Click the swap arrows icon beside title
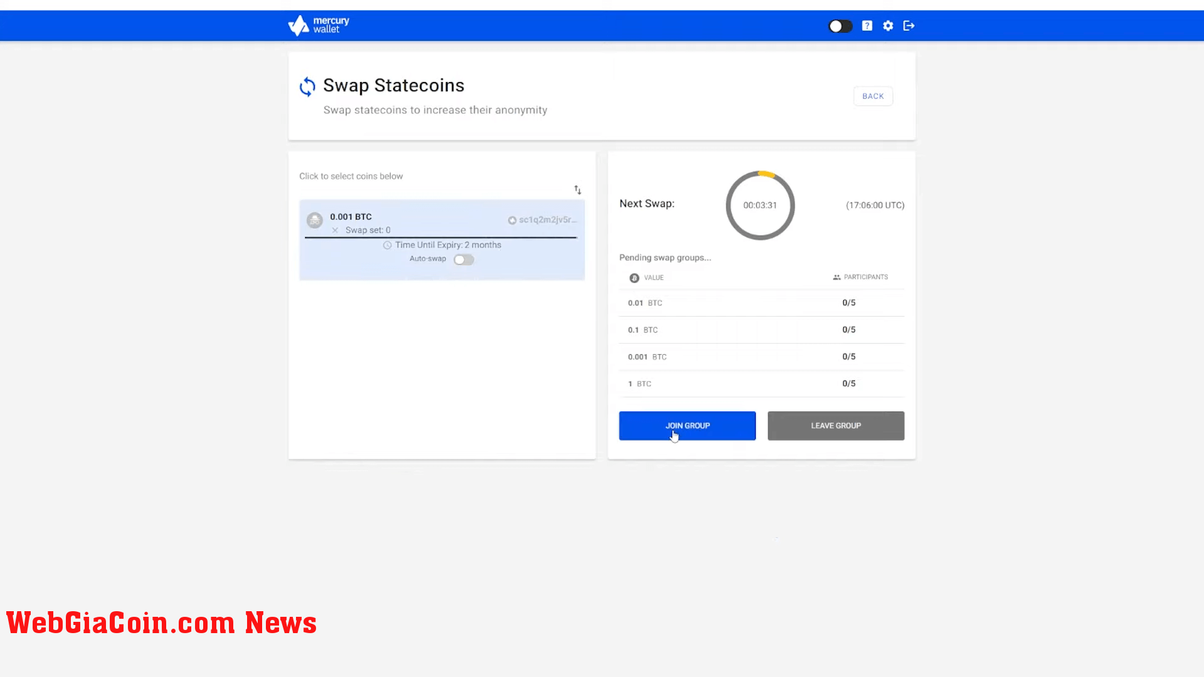1204x677 pixels. (307, 87)
